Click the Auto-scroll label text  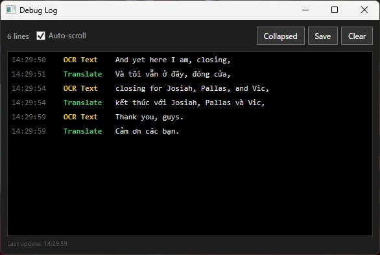click(x=67, y=36)
